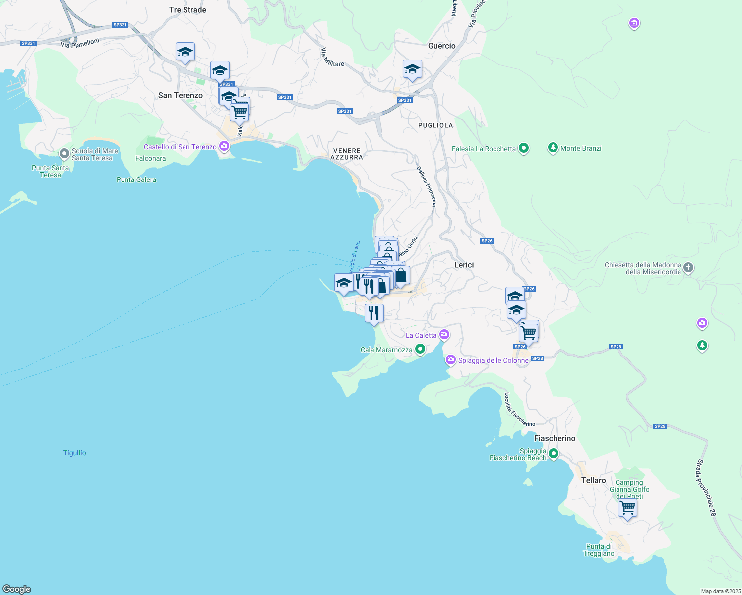Select the Falesia La Rocchetta green marker

(x=523, y=148)
